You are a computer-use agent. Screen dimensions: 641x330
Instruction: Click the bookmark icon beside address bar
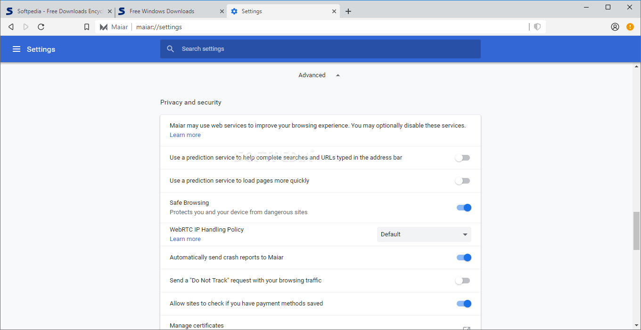tap(87, 27)
